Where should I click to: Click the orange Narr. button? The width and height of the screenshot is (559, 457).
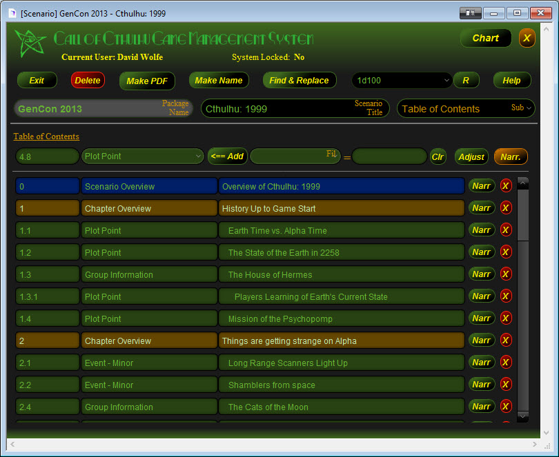click(x=511, y=156)
